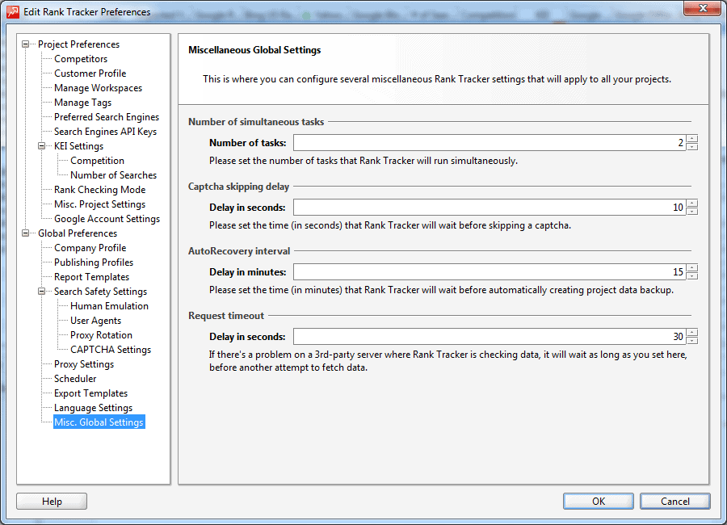The image size is (727, 525).
Task: Increase Number of tasks with up arrow
Action: pos(692,139)
